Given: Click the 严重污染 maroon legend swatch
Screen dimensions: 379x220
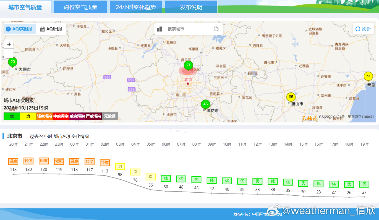Looking at the screenshot, I should 93,116.
